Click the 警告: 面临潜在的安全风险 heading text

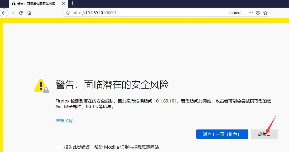[112, 85]
